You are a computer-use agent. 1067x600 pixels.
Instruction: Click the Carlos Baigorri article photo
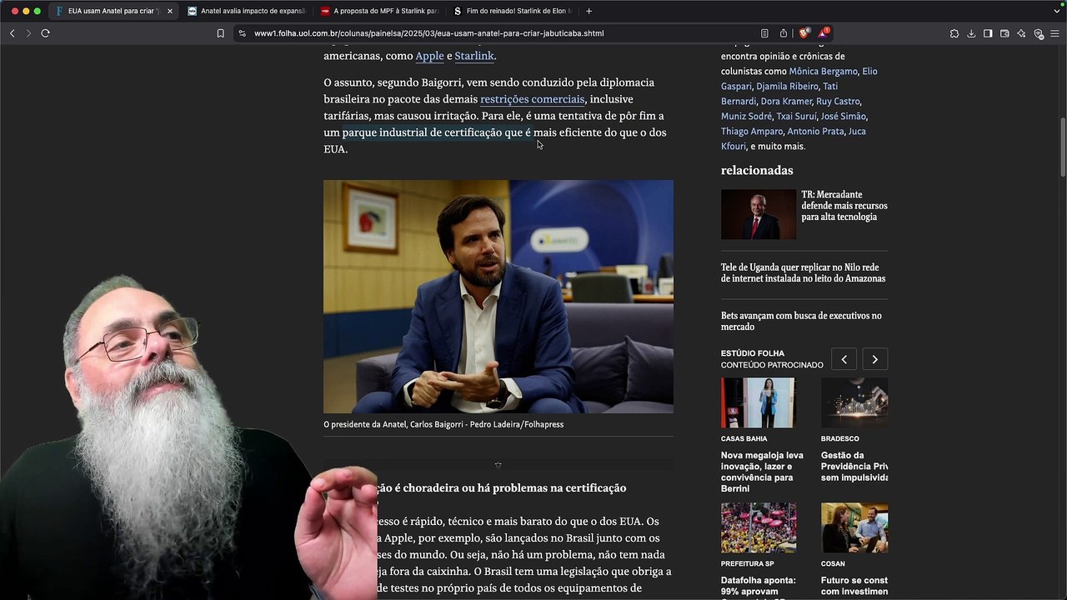pos(498,297)
